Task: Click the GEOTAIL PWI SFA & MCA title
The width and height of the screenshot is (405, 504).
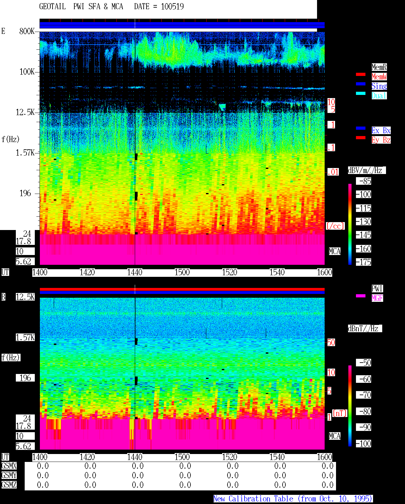Action: tap(81, 7)
